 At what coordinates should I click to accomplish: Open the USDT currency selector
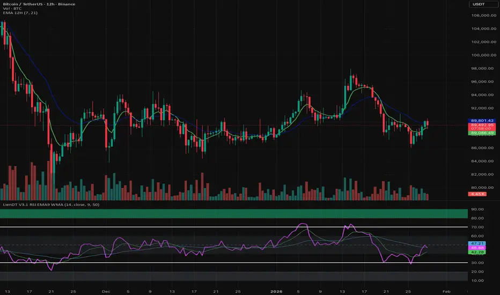coord(481,5)
